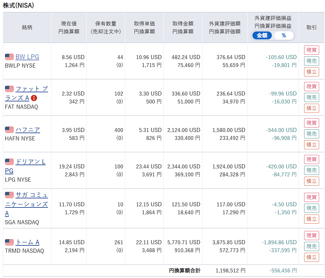325x278 pixels.
Task: Click the 8.56 USD current price
Action: [x=73, y=57]
